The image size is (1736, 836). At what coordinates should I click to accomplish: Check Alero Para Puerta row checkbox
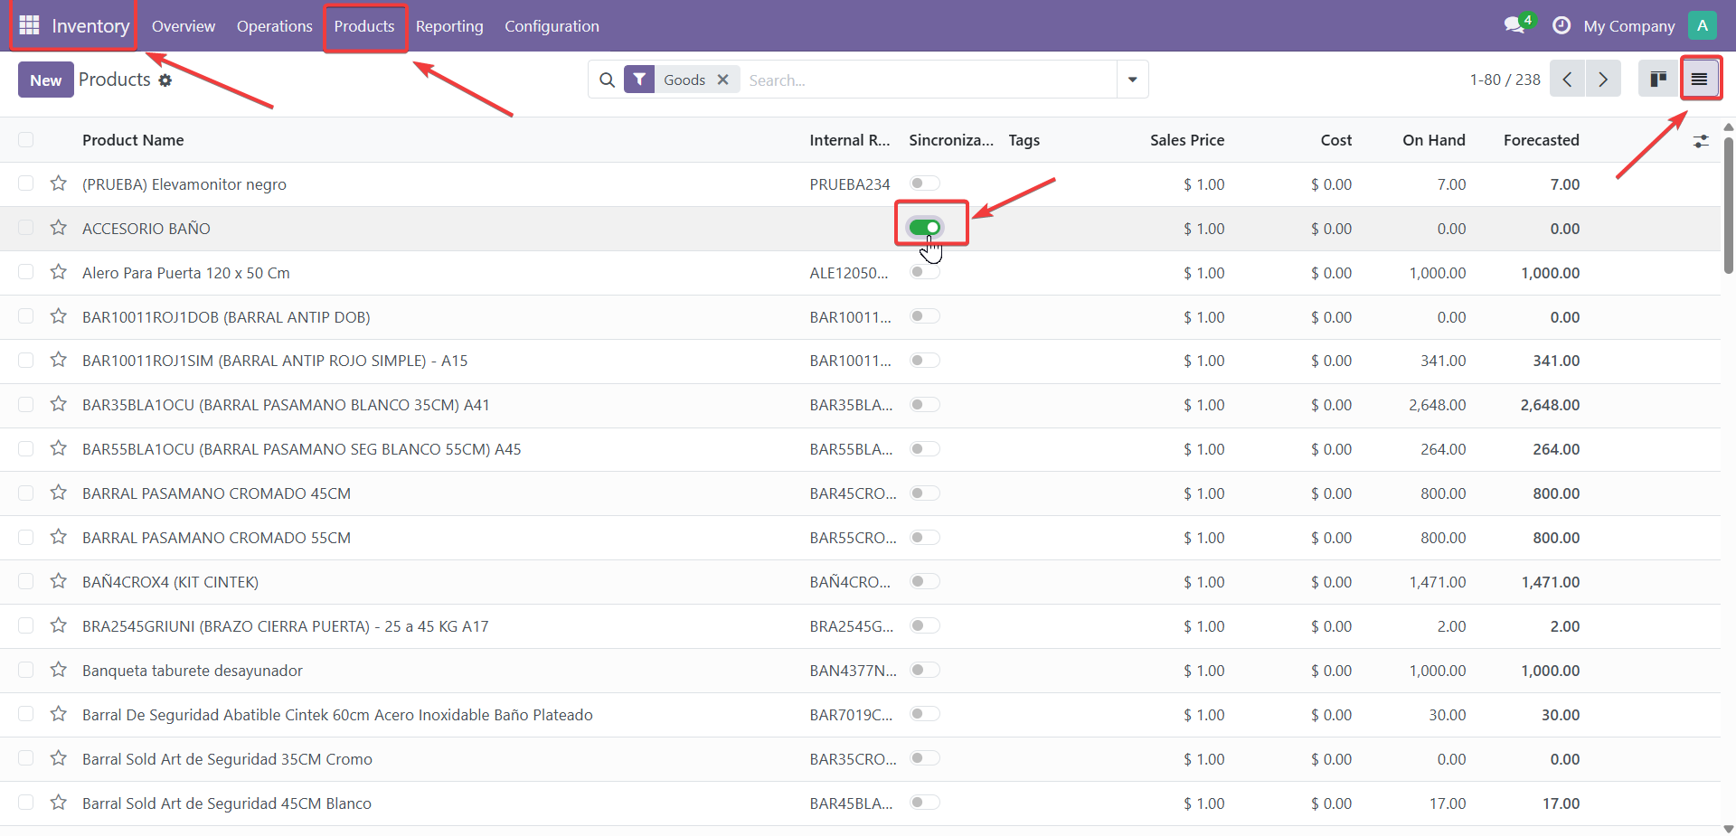(x=25, y=272)
